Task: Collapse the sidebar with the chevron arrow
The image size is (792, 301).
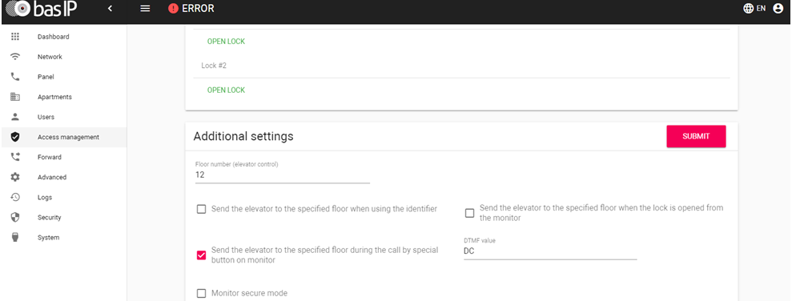Action: point(111,9)
